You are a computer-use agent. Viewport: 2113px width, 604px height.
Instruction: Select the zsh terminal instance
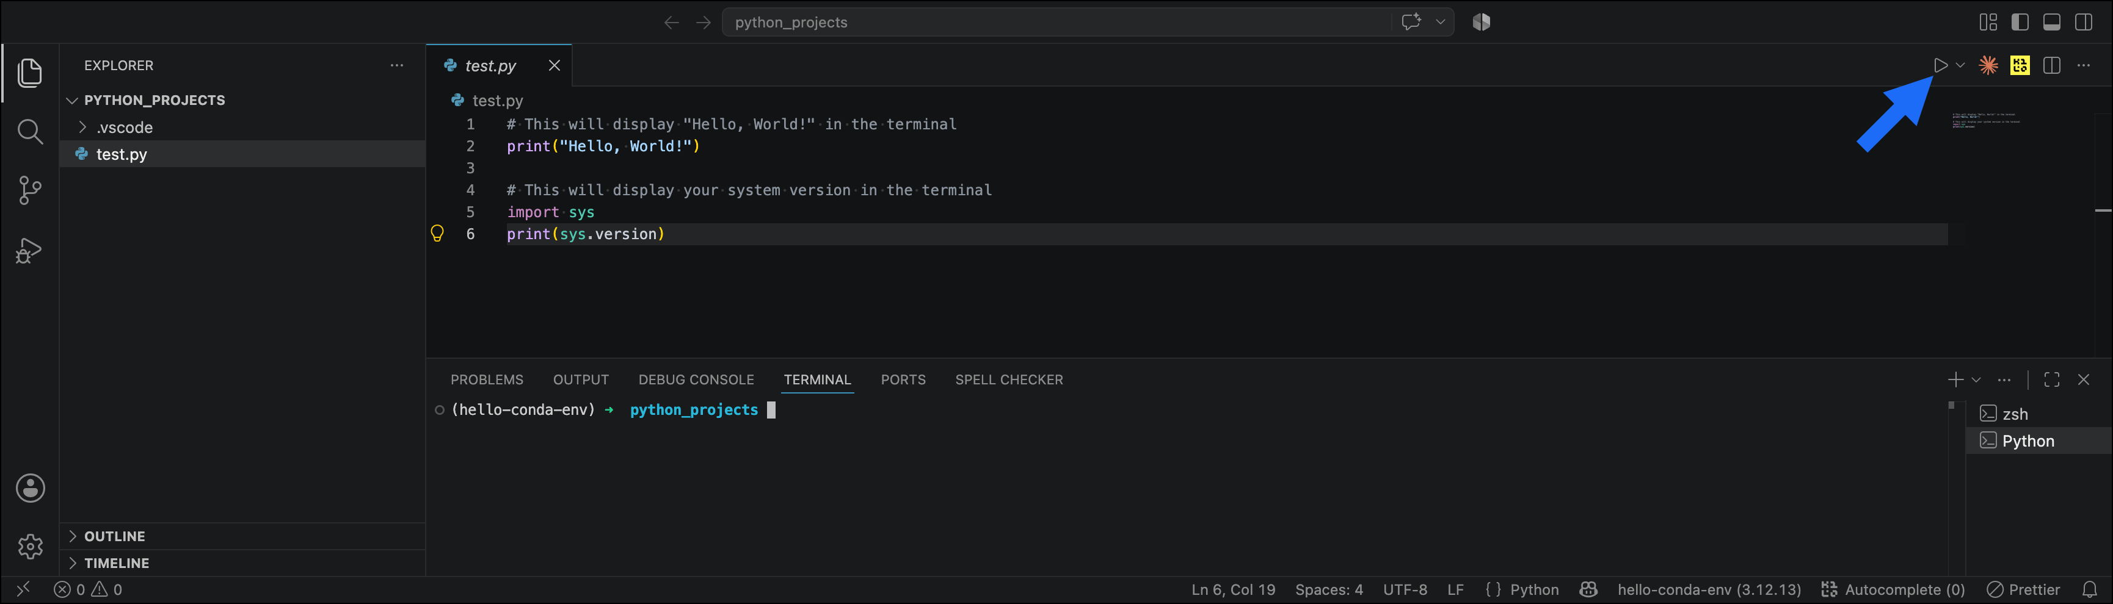click(2038, 414)
